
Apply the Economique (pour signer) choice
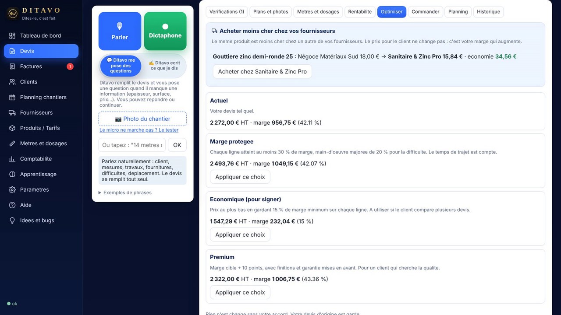[x=240, y=234]
